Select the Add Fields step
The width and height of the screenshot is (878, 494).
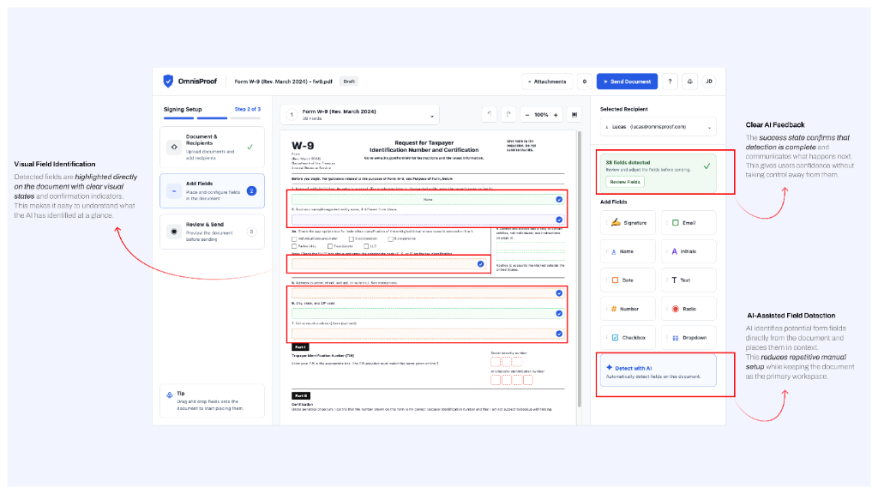point(212,191)
